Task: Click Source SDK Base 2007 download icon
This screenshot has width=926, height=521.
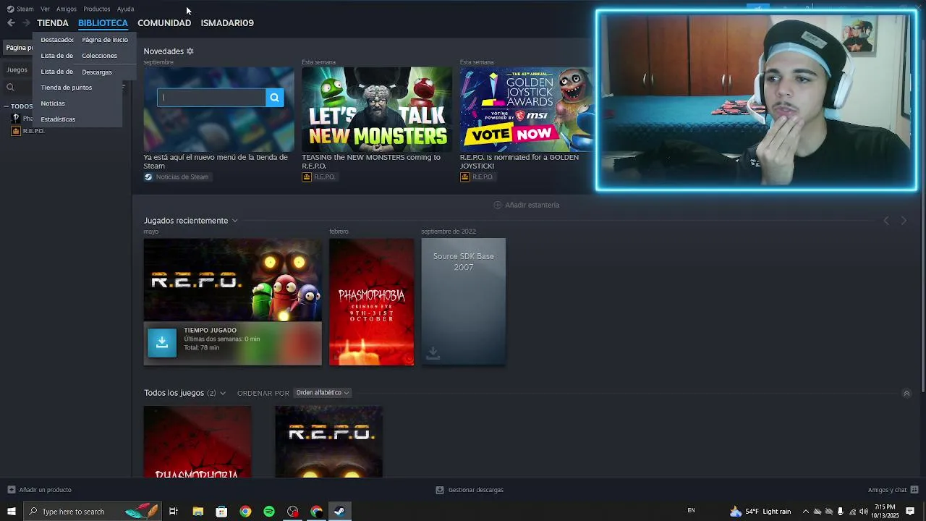Action: coord(433,352)
